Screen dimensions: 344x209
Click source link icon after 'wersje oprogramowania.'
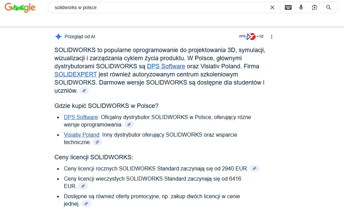point(129,124)
